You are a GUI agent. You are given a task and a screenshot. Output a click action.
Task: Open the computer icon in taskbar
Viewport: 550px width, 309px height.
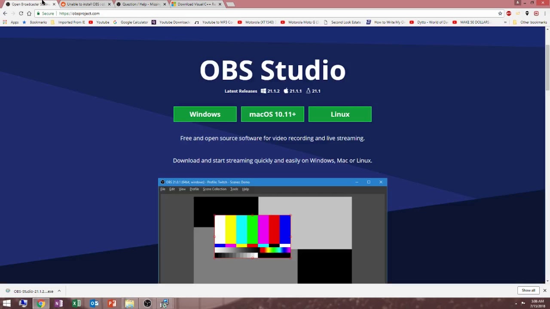23,303
